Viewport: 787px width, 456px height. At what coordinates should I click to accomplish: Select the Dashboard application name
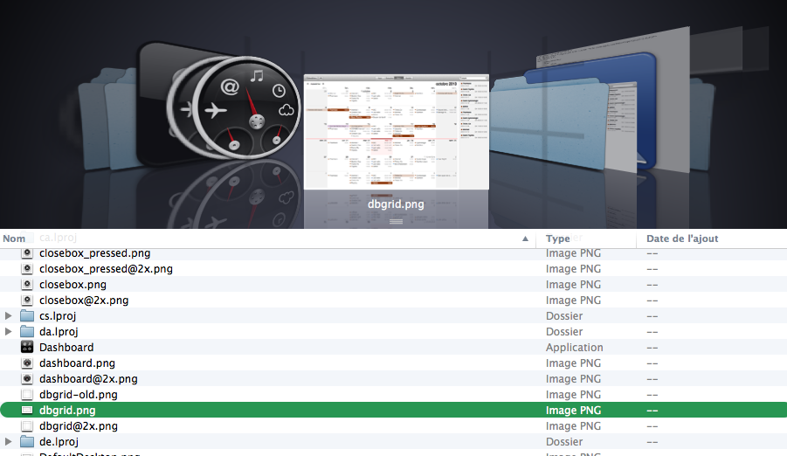(66, 347)
